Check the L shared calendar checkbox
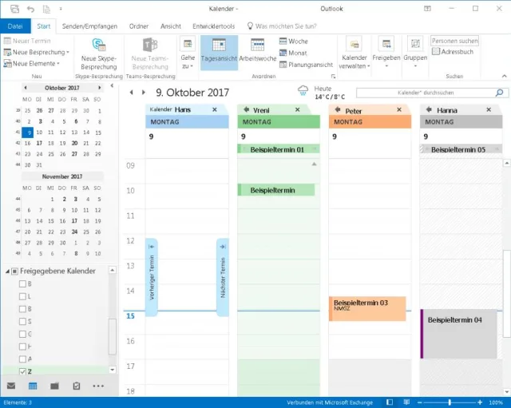 tap(22, 296)
